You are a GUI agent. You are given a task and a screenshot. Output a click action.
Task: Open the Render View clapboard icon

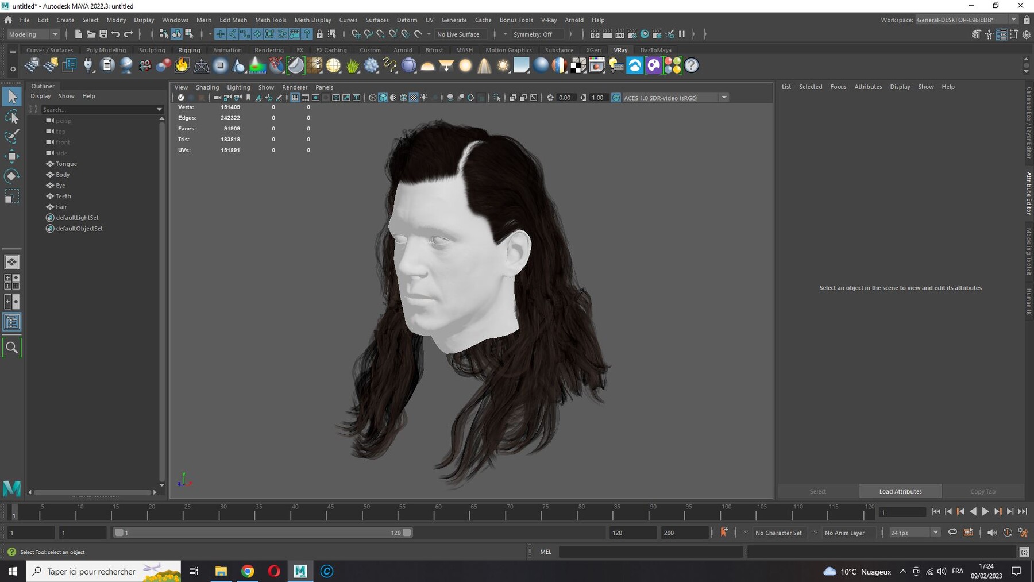coord(595,34)
